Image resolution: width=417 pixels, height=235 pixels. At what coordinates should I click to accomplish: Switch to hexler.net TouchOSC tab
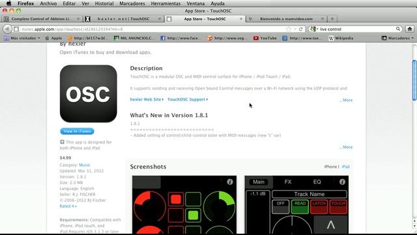click(123, 19)
